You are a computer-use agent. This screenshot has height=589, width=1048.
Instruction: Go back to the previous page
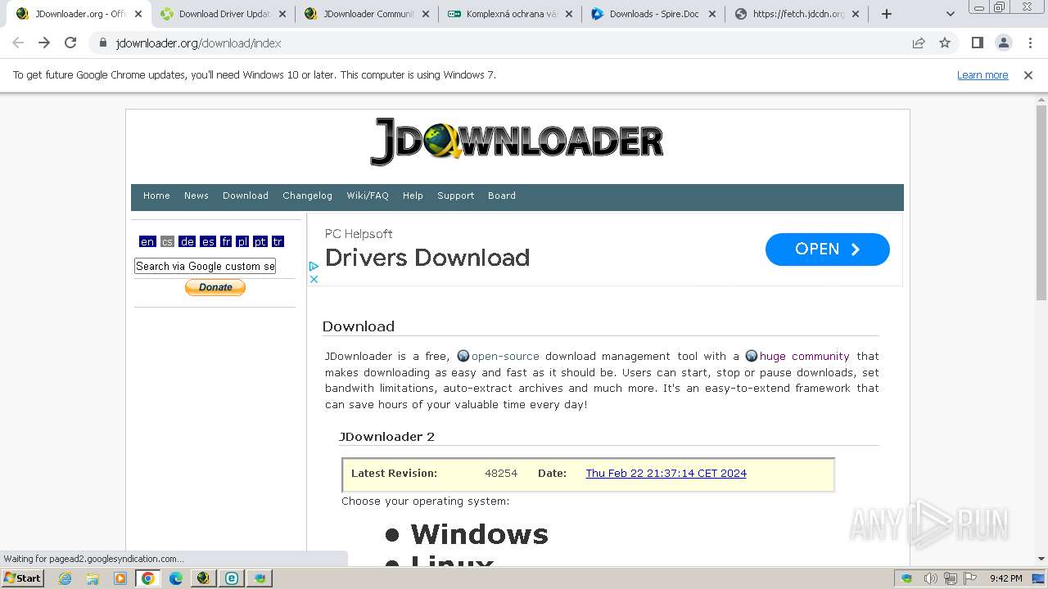click(x=18, y=43)
